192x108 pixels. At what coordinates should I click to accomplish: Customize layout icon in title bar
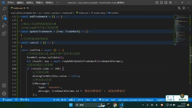coord(170,2)
